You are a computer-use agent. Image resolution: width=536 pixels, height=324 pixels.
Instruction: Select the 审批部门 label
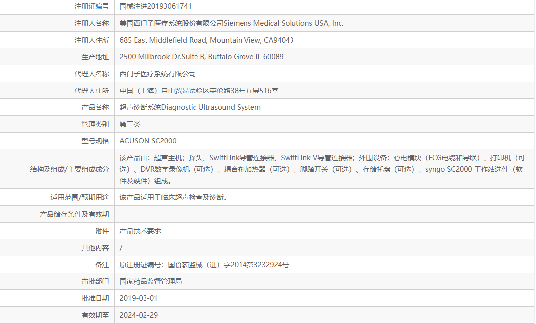coord(95,281)
